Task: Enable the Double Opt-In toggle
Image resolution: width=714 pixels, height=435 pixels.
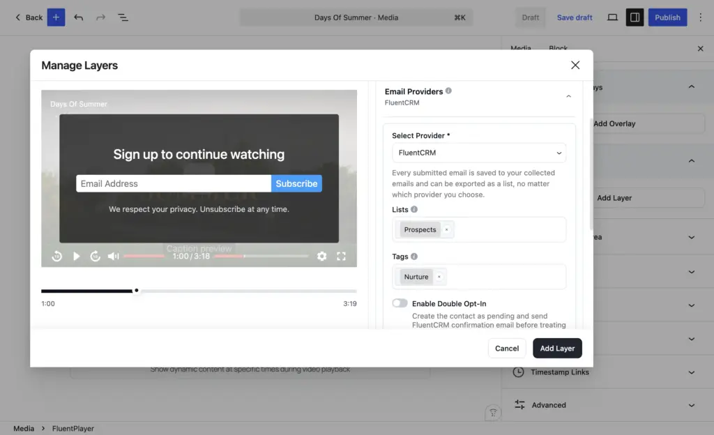Action: (400, 303)
